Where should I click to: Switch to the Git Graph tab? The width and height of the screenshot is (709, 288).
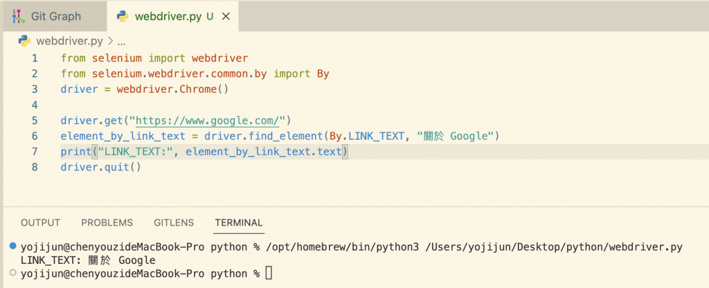[x=54, y=17]
